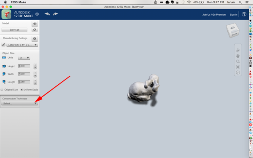The image size is (253, 158).
Task: Click the Height value input field
Action: (24, 66)
